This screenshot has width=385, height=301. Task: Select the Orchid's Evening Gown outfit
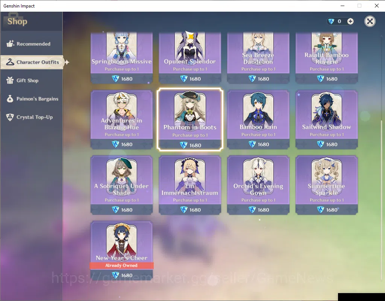point(258,185)
